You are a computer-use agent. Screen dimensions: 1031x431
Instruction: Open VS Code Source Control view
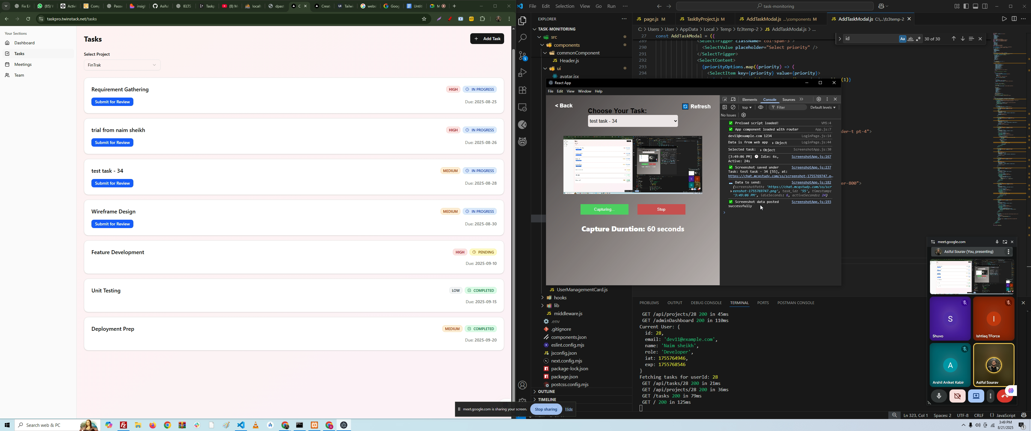(523, 56)
